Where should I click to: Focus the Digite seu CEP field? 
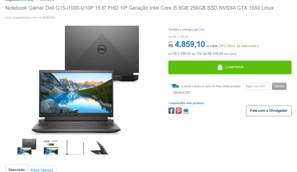256,86
